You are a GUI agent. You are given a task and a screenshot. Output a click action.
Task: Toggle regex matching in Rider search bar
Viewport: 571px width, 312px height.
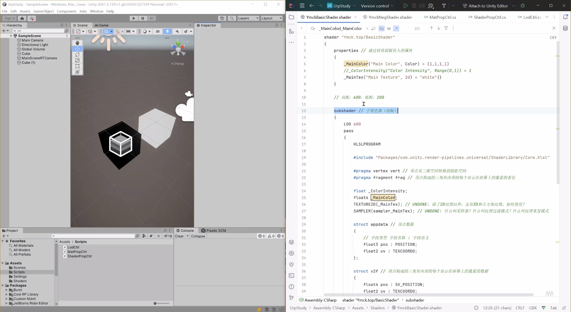396,29
